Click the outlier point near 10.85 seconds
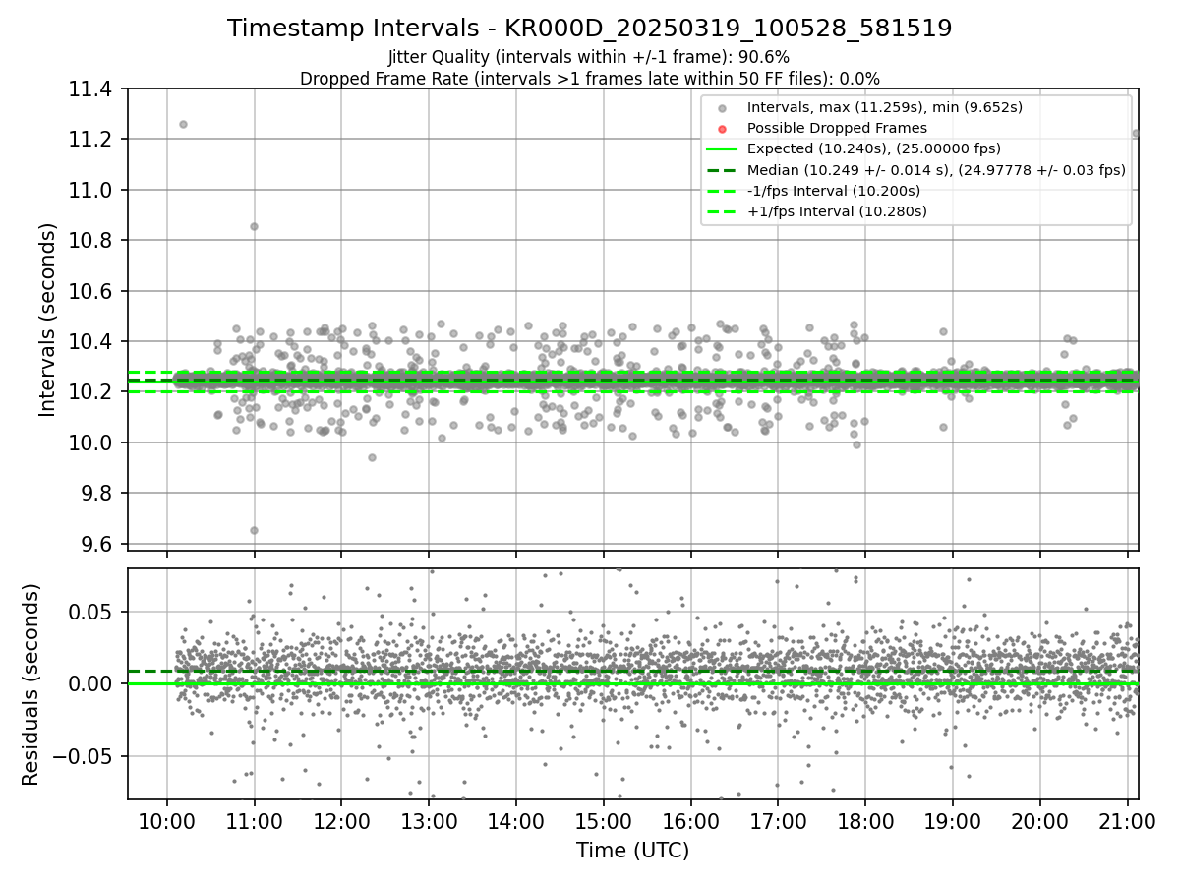This screenshot has width=1180, height=885. [254, 226]
